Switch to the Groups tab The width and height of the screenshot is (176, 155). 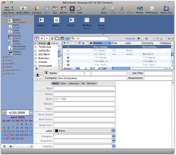41,43
